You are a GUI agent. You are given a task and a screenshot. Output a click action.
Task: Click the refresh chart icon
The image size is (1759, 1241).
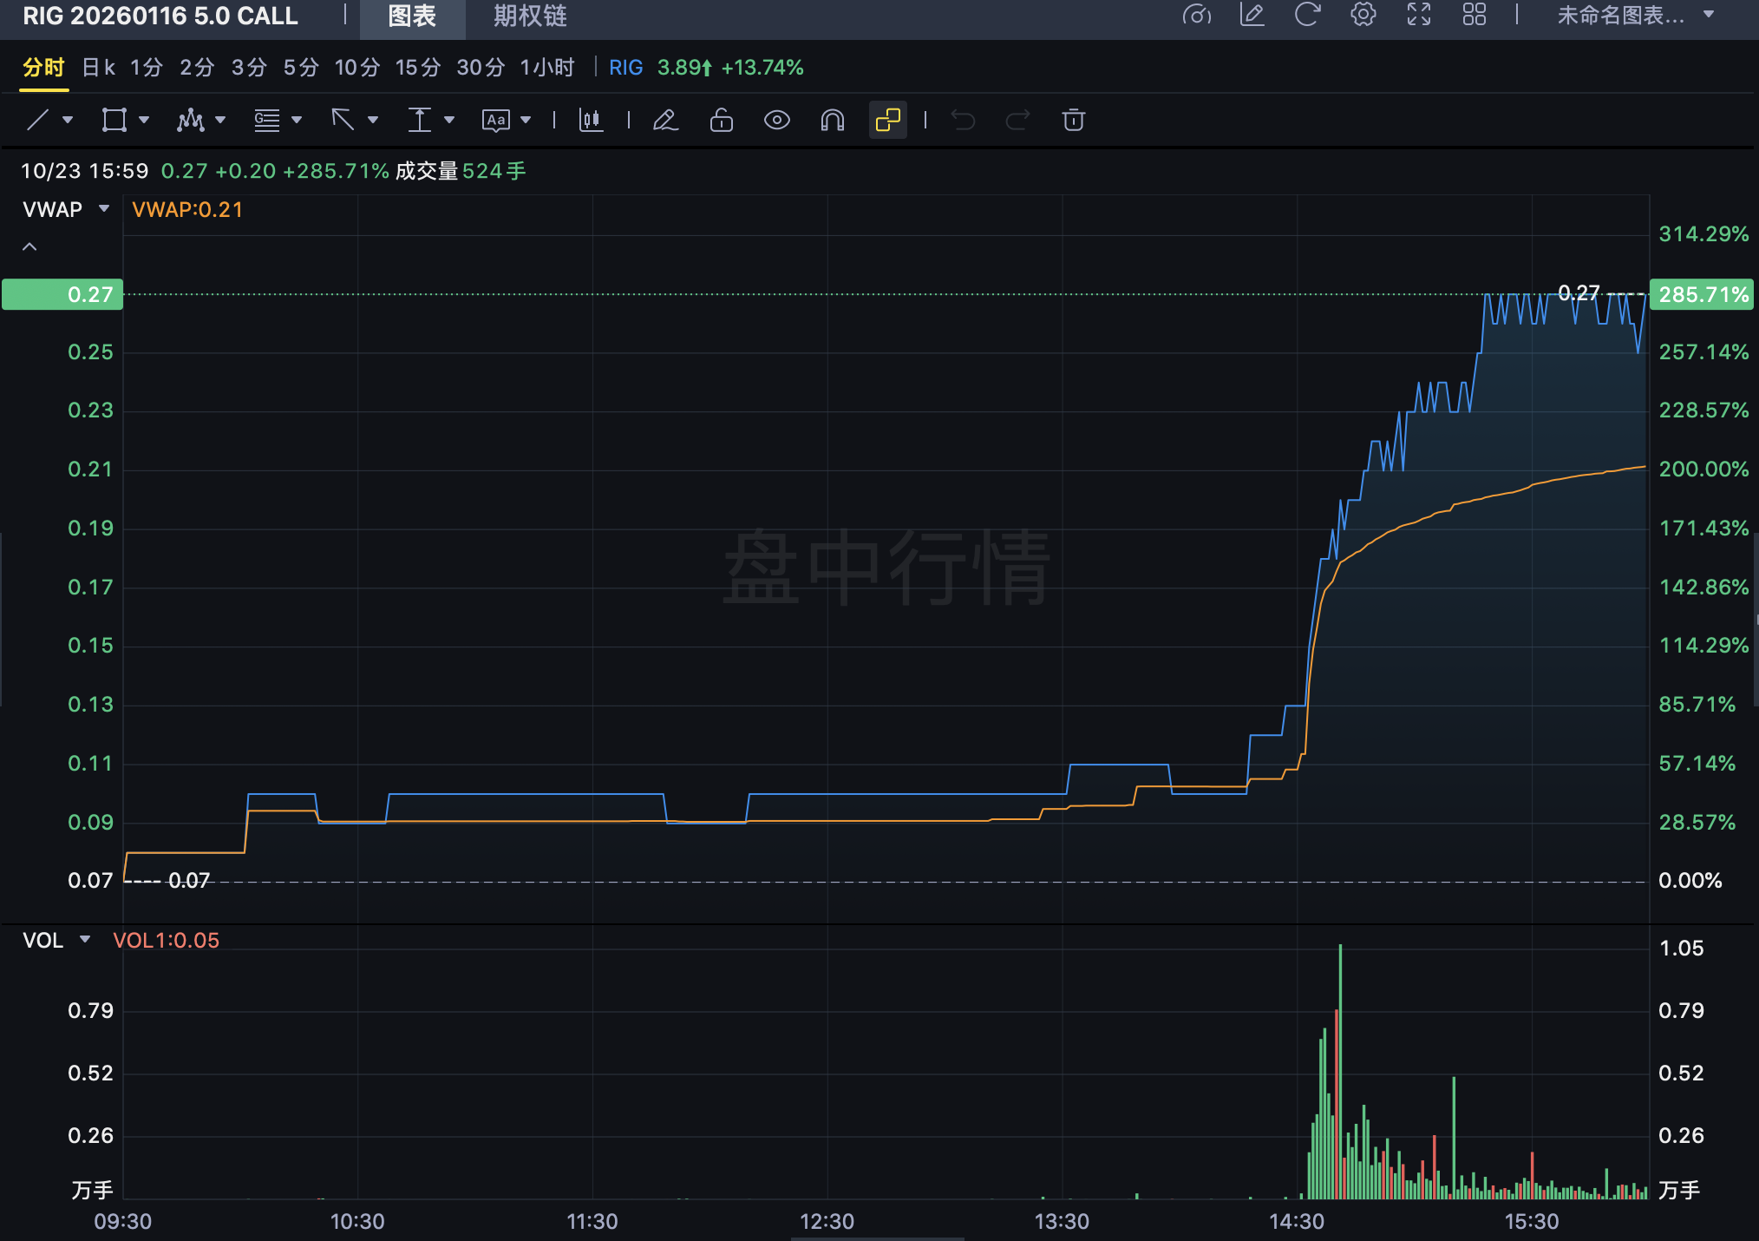coord(1307,15)
